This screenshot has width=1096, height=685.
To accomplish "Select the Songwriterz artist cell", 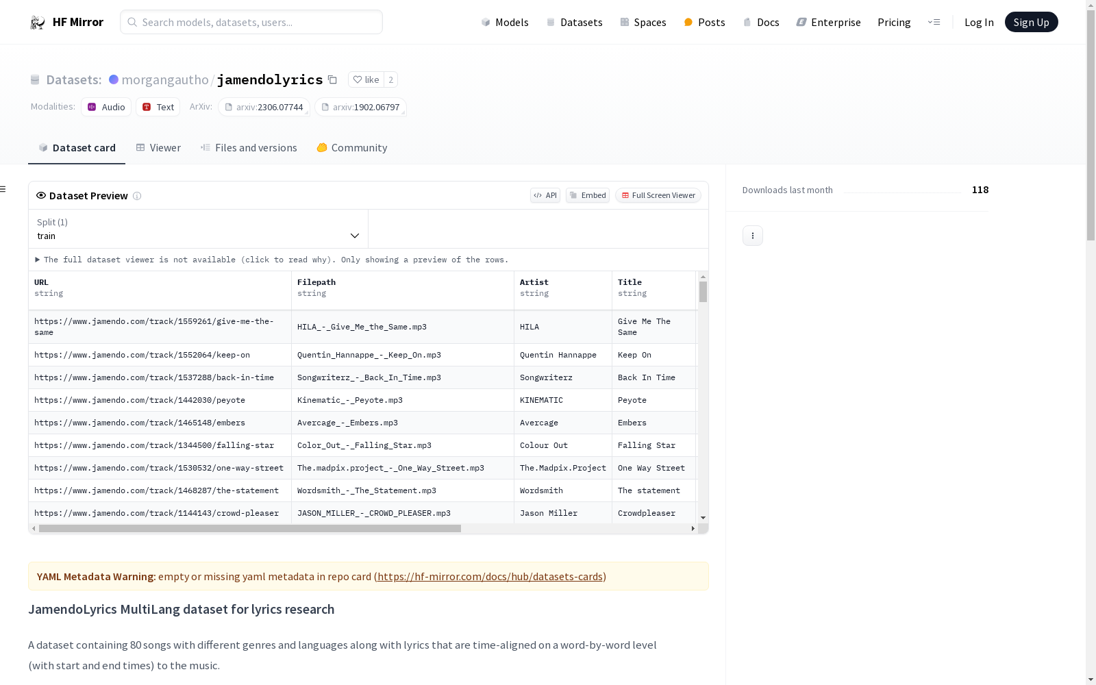I will tap(563, 377).
